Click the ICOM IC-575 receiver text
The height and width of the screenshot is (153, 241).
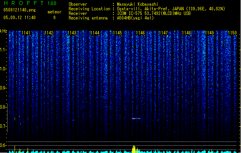pos(154,13)
